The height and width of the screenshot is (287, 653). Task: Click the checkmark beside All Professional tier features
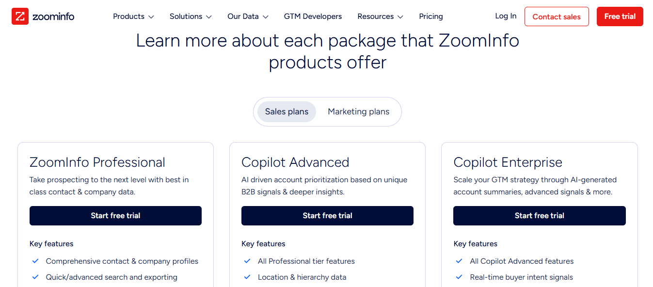click(x=247, y=261)
